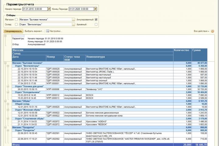Collapse Отдел "Спортивная обувь" group
Viewport: 219px width, 146px height.
click(8, 119)
